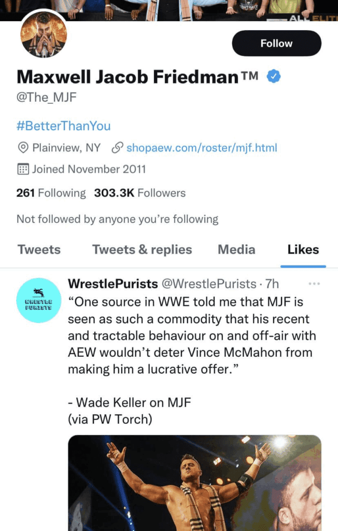338x531 pixels.
Task: Click the blue verified badge icon
Action: point(274,77)
